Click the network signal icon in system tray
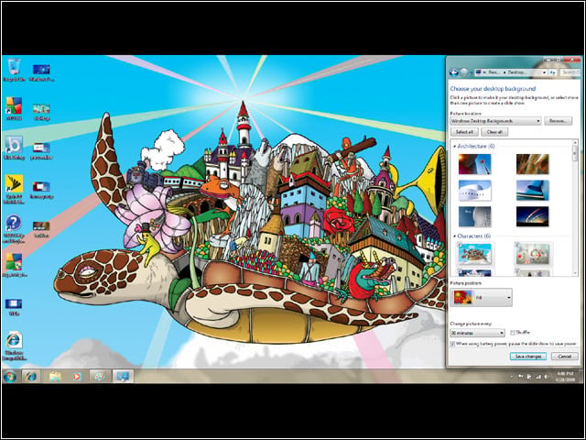This screenshot has width=586, height=440. 538,376
